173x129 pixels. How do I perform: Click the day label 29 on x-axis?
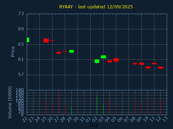coord(69,119)
